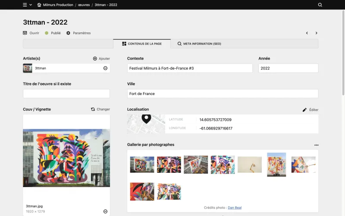This screenshot has height=216, width=345.
Task: Select the latitude value 14.605753727009
Action: tap(215, 120)
